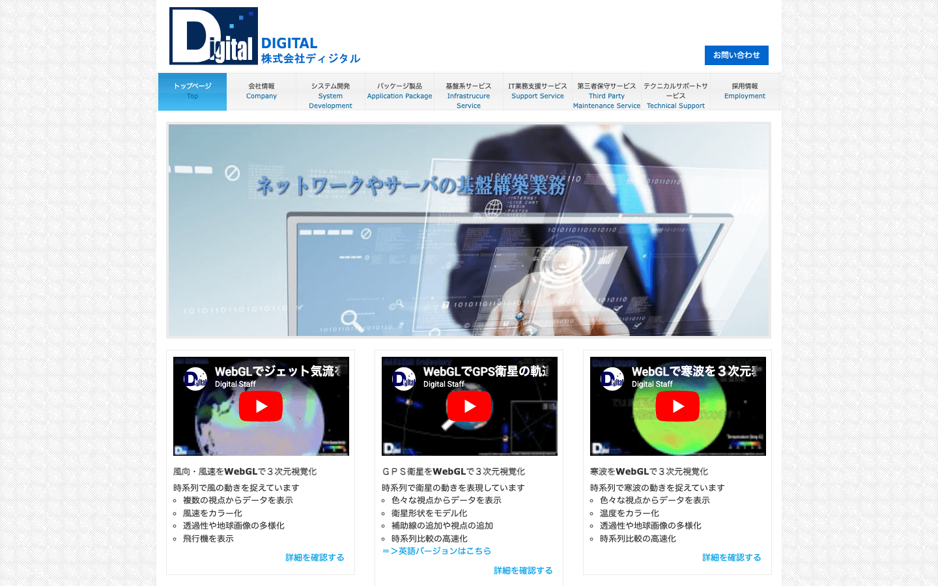This screenshot has height=586, width=938.
Task: Open the 会社情報 Company menu
Action: click(261, 91)
